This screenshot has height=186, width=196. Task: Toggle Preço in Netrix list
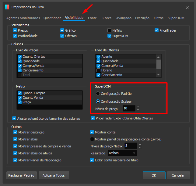tap(19, 102)
